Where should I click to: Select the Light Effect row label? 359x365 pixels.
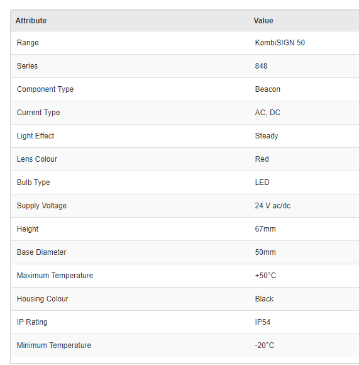[x=35, y=136]
